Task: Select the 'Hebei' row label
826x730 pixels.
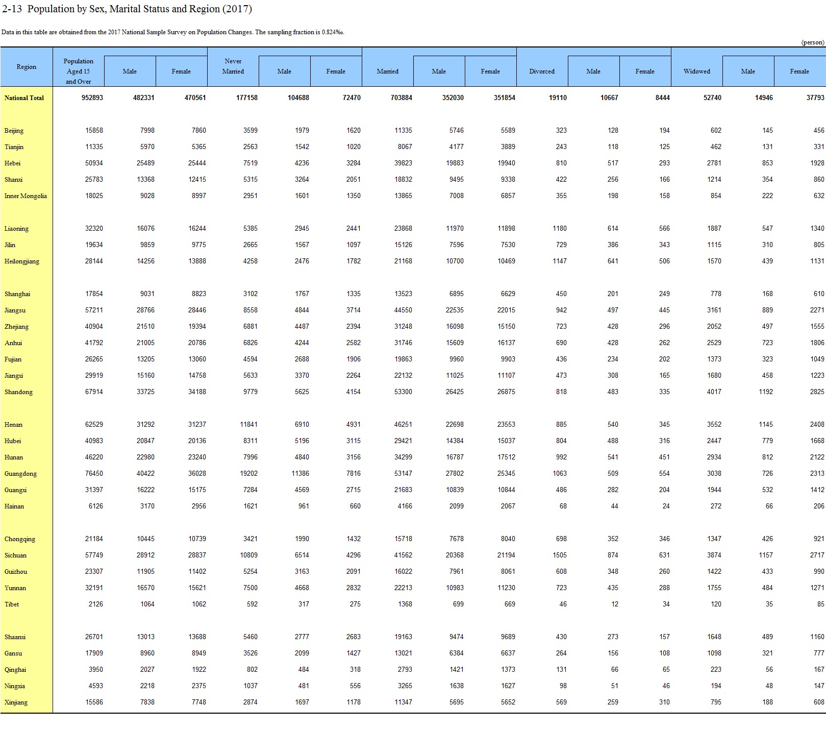Action: pyautogui.click(x=12, y=163)
